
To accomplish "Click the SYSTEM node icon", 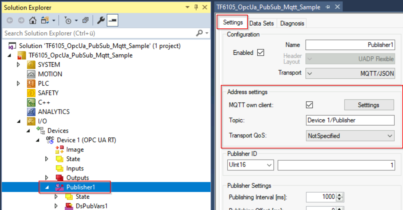I will pos(31,65).
